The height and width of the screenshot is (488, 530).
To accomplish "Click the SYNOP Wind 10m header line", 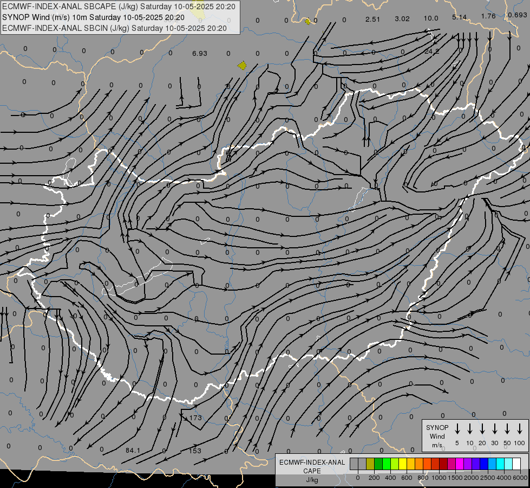I will click(93, 17).
